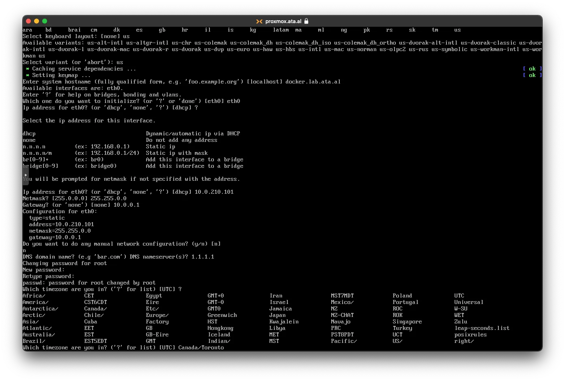The height and width of the screenshot is (381, 565).
Task: Click the '(ex: bridge0)' example
Action: click(96, 166)
